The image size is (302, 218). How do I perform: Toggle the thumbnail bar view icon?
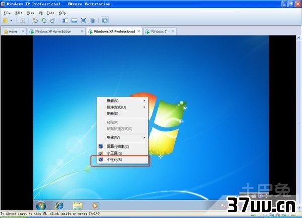74,20
